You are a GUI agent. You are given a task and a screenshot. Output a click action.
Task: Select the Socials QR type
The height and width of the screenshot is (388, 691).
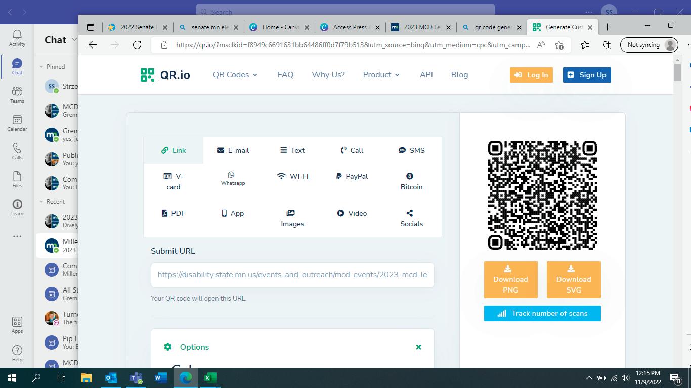click(412, 218)
